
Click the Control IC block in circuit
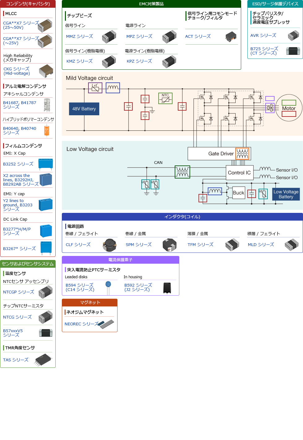pos(239,173)
